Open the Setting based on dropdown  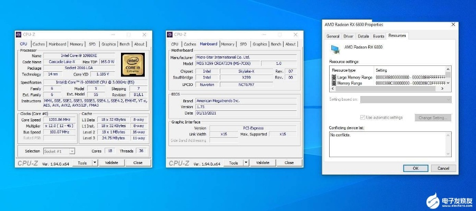click(406, 99)
